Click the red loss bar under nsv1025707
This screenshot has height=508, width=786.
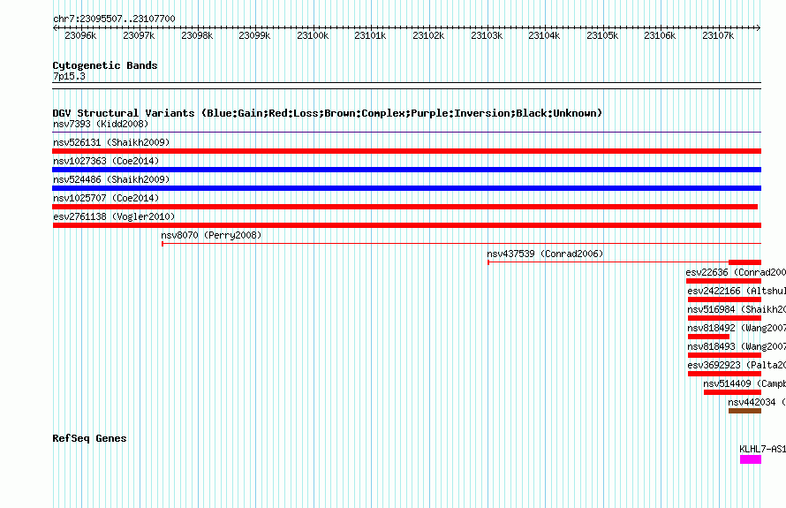click(x=405, y=207)
